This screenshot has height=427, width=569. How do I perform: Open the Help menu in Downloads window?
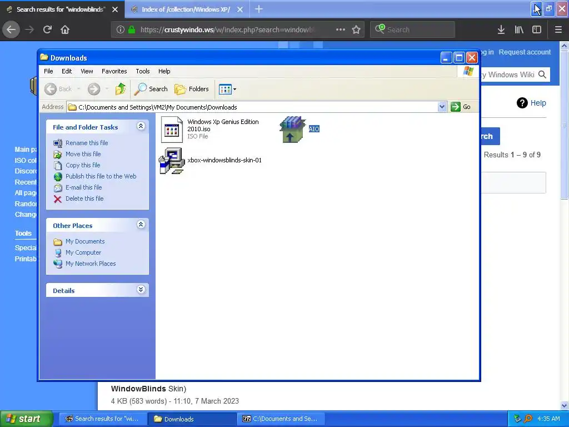point(164,71)
